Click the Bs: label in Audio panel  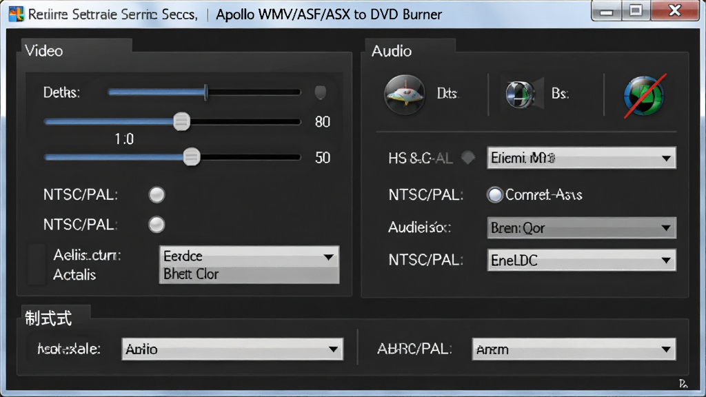560,94
